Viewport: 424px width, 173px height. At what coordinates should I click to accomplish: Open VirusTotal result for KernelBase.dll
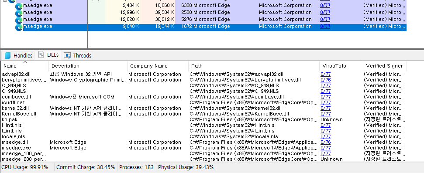(x=326, y=114)
